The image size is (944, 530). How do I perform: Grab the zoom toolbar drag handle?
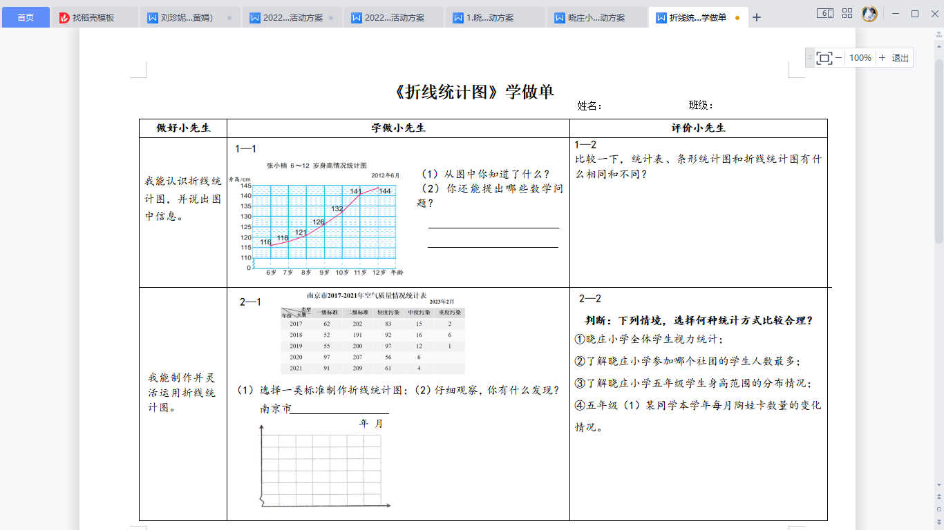point(810,58)
